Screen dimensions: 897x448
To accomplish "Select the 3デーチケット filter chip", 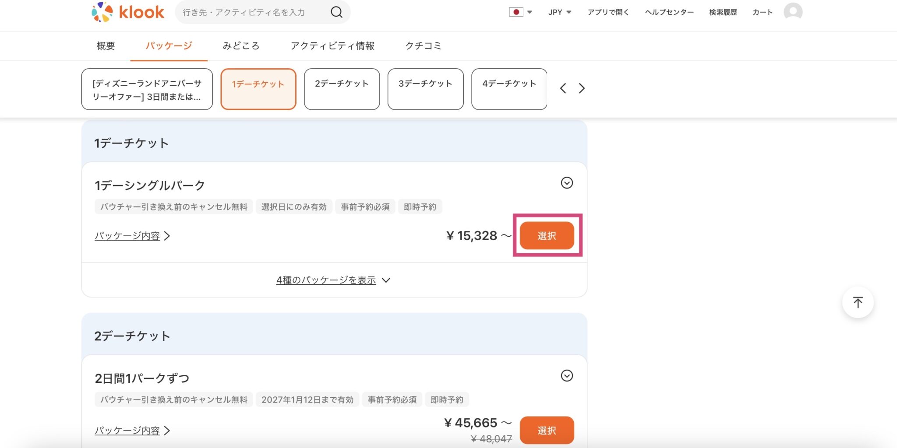I will tap(424, 89).
